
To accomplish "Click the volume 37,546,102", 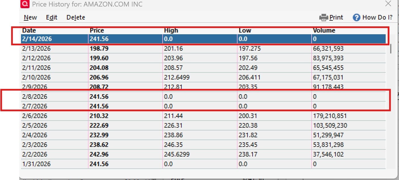I will click(328, 155).
